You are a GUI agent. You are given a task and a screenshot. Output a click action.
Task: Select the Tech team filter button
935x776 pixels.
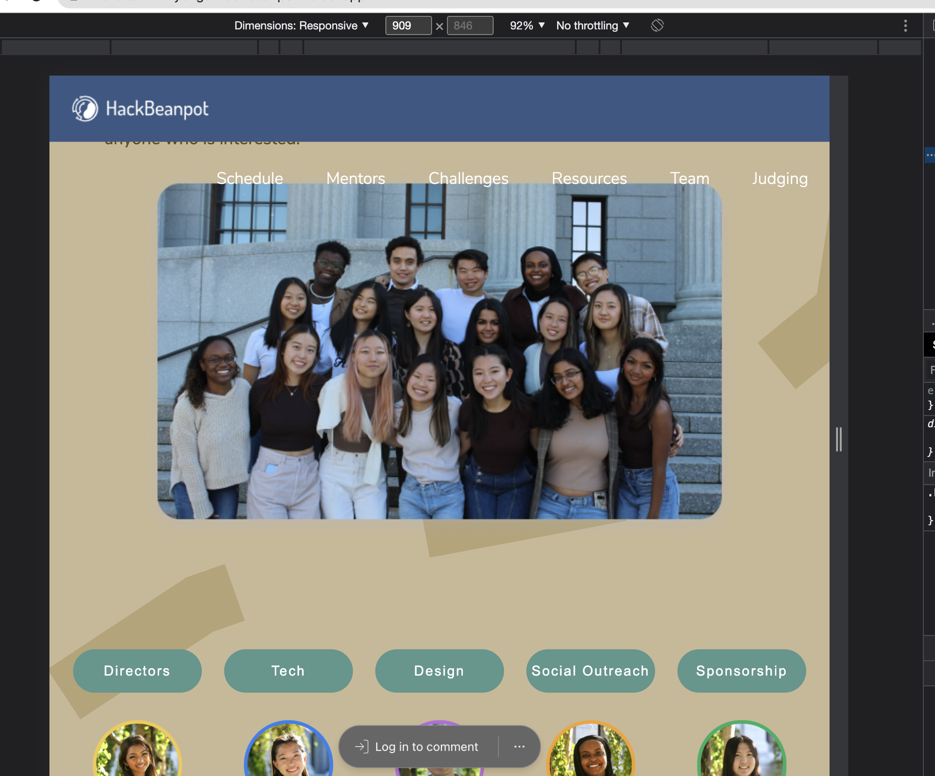(x=288, y=670)
